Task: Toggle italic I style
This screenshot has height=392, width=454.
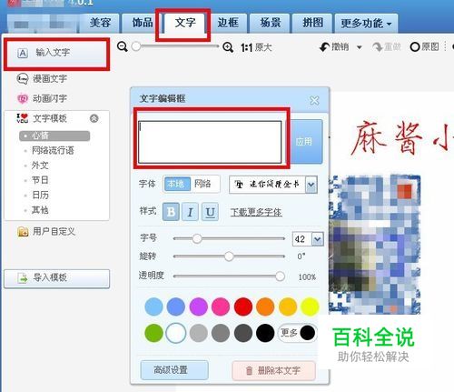Action: 190,212
